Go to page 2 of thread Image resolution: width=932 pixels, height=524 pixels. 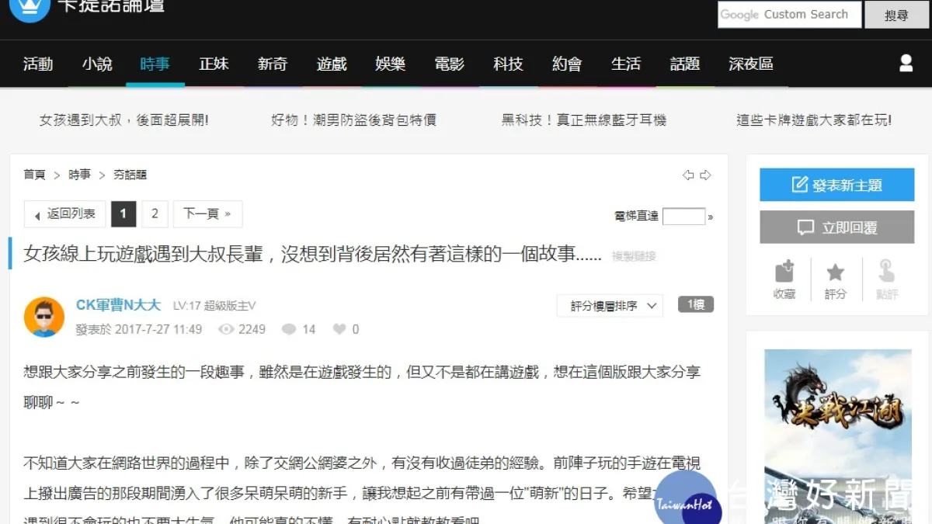155,213
